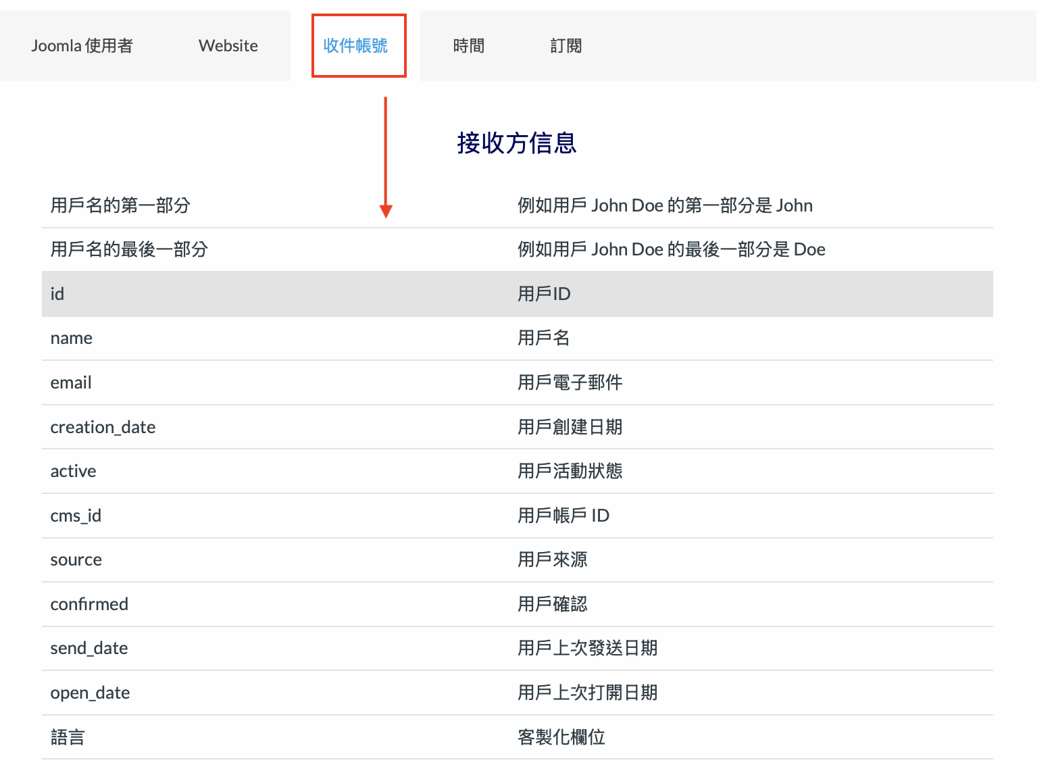Switch to the 時間 tab
This screenshot has height=773, width=1054.
click(468, 46)
